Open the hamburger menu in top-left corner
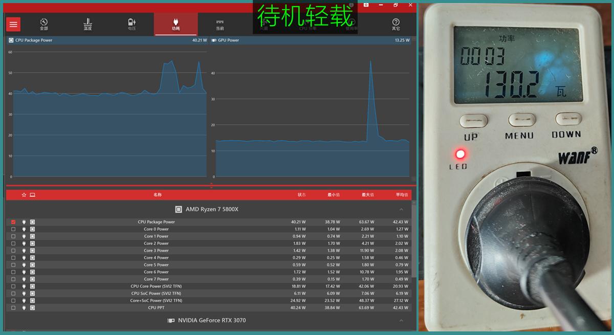The width and height of the screenshot is (614, 335). click(13, 24)
